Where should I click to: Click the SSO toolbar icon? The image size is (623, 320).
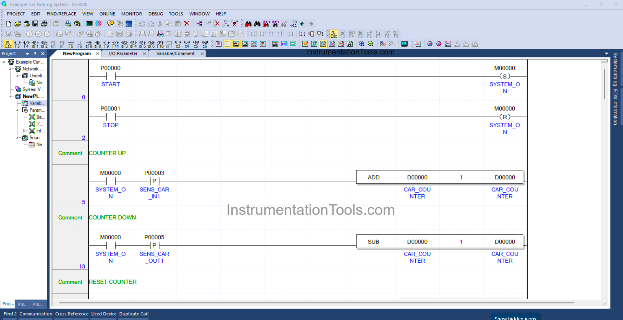point(129,24)
